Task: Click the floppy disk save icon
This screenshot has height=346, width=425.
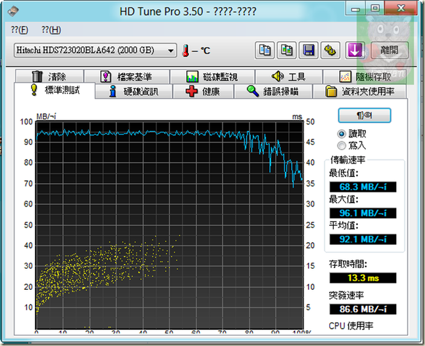Action: point(308,51)
